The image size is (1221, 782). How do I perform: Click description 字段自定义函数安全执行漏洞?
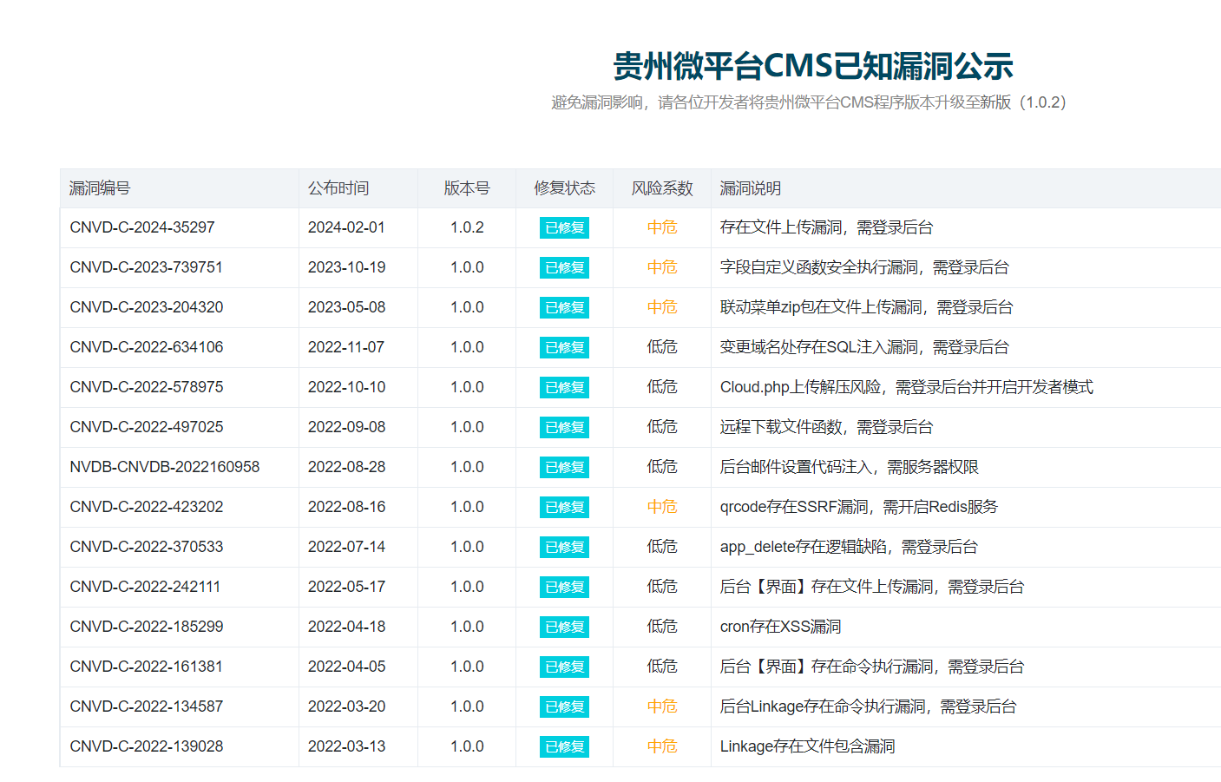point(819,267)
